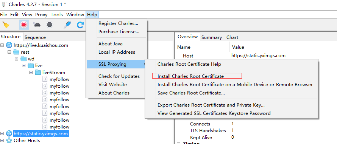Image resolution: width=337 pixels, height=144 pixels.
Task: Choose Register Charles... from Help menu
Action: click(117, 23)
